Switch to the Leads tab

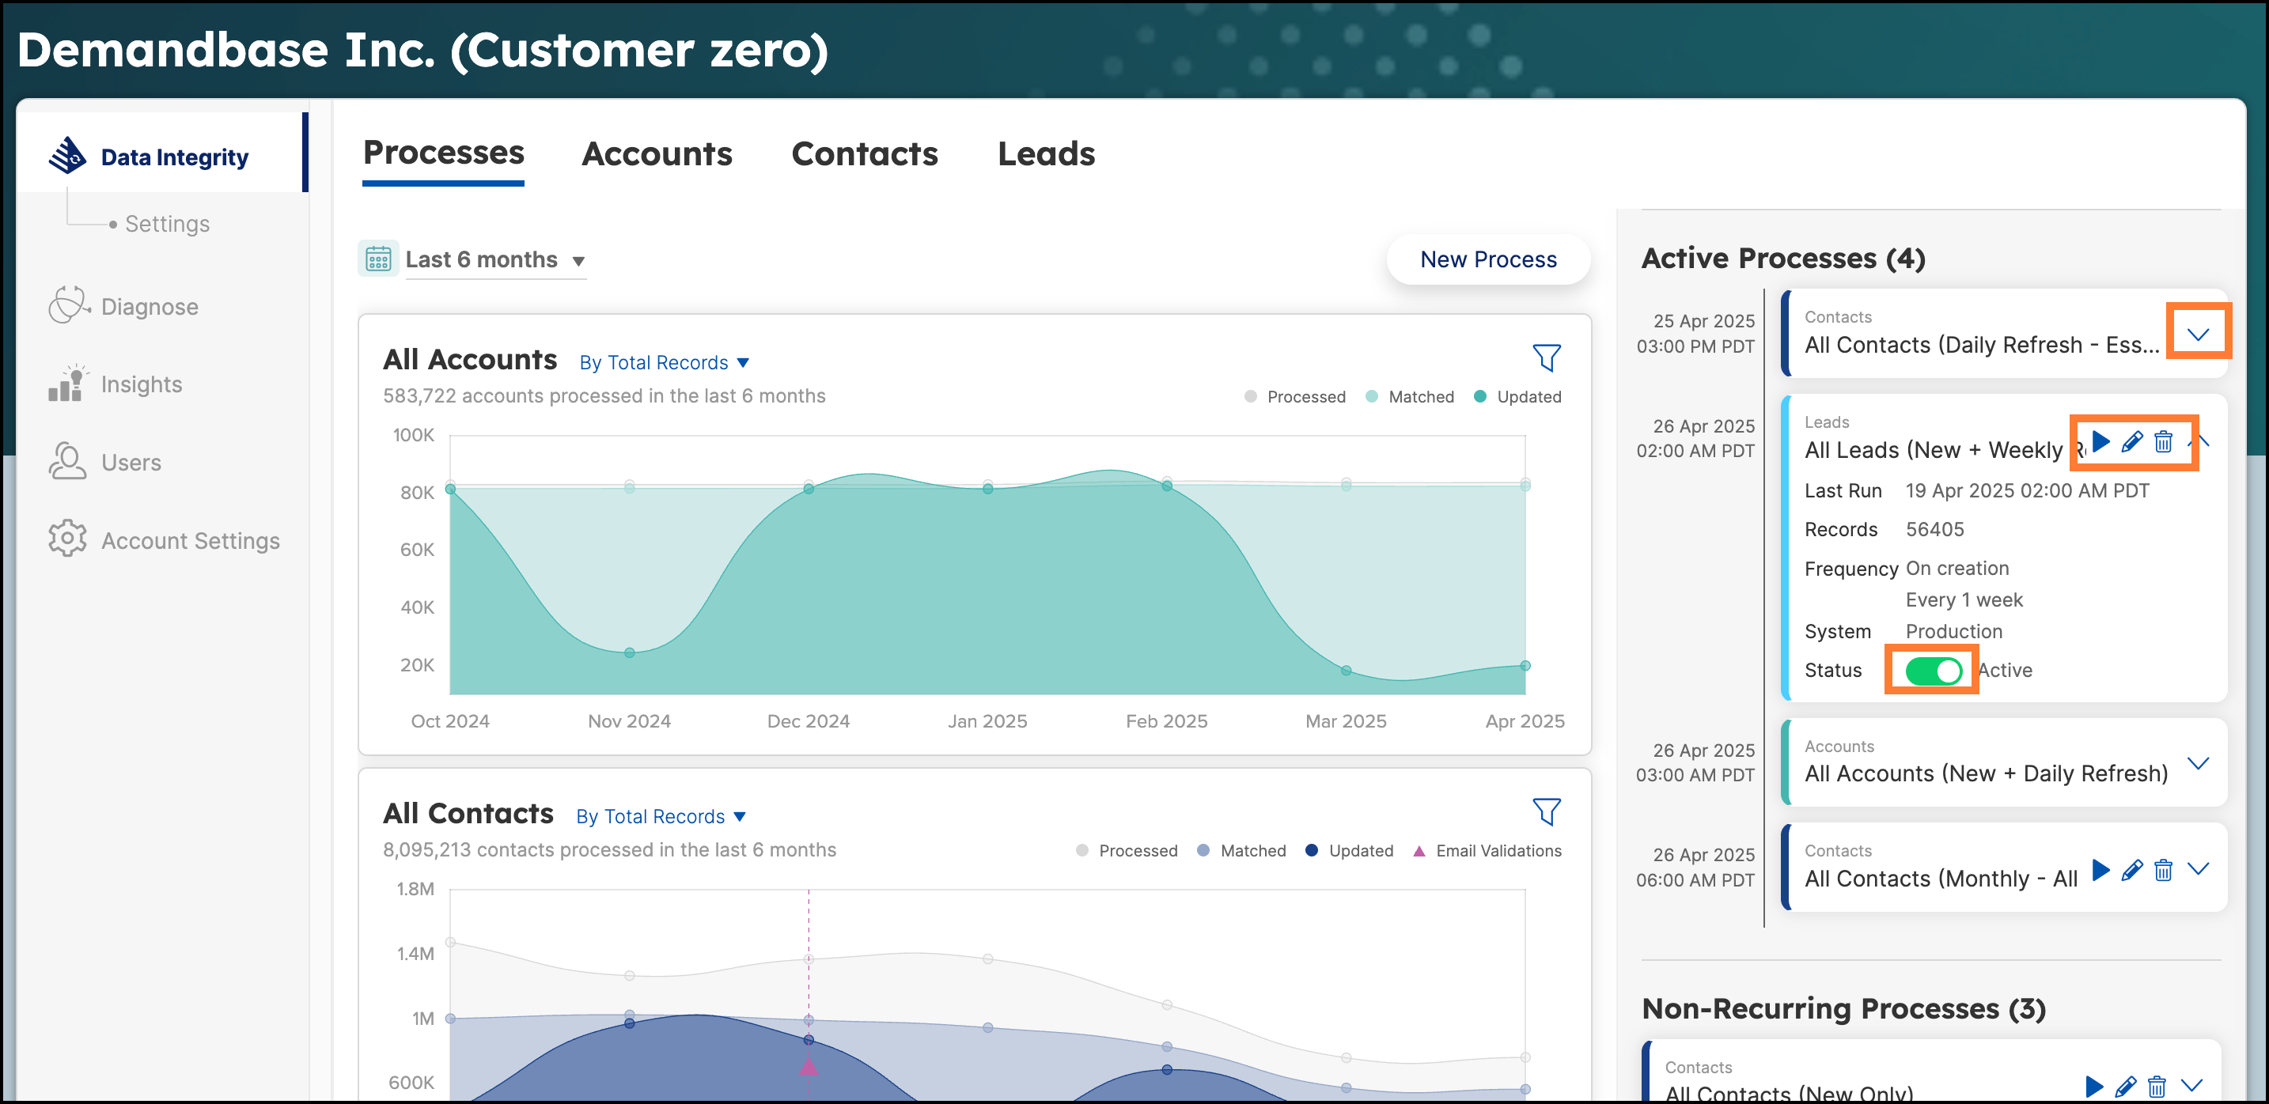pos(1047,153)
